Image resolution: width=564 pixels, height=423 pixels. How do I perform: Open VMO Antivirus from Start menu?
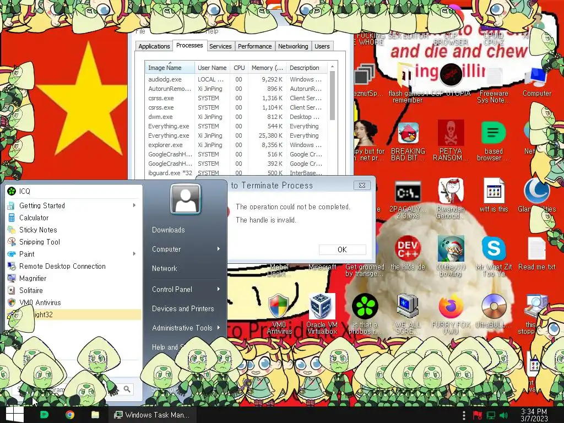click(x=74, y=302)
